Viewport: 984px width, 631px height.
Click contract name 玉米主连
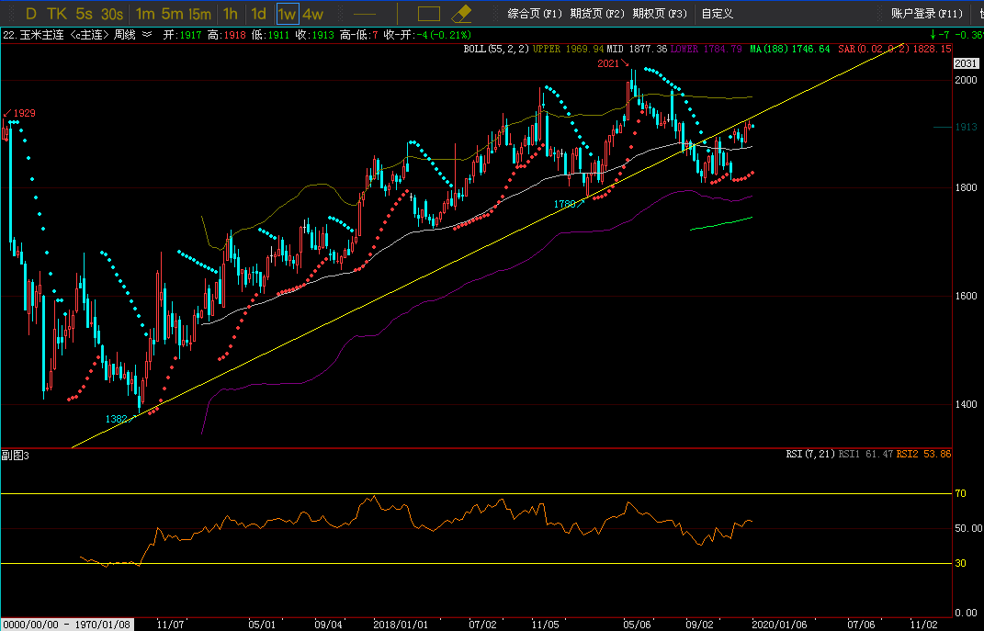(x=42, y=35)
